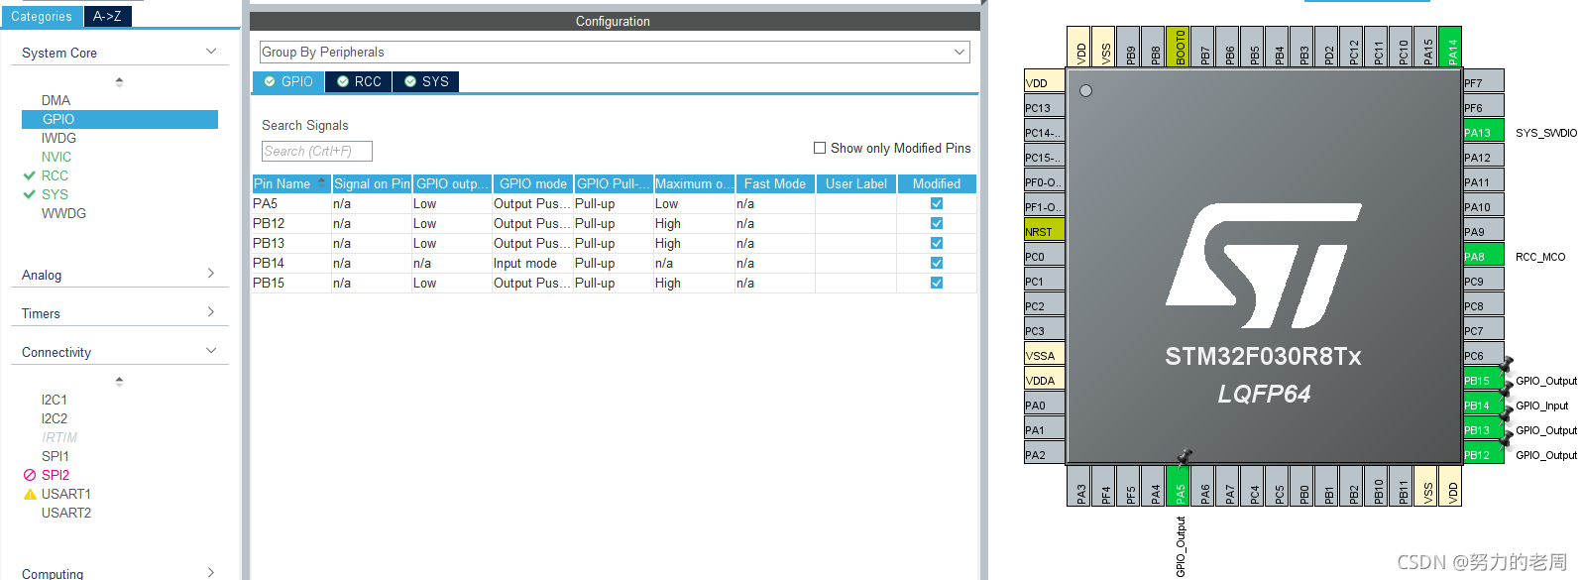Toggle Modified checkbox for PB15 row
The height and width of the screenshot is (580, 1581).
pos(937,283)
